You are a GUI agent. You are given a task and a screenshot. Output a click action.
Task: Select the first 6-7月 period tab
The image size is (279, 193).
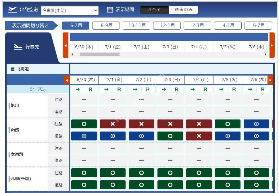coord(76,26)
